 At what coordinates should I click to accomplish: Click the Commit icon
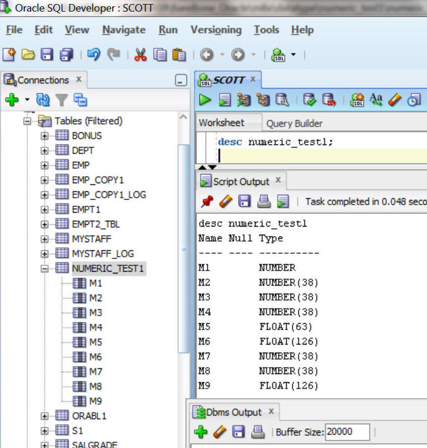click(x=309, y=100)
